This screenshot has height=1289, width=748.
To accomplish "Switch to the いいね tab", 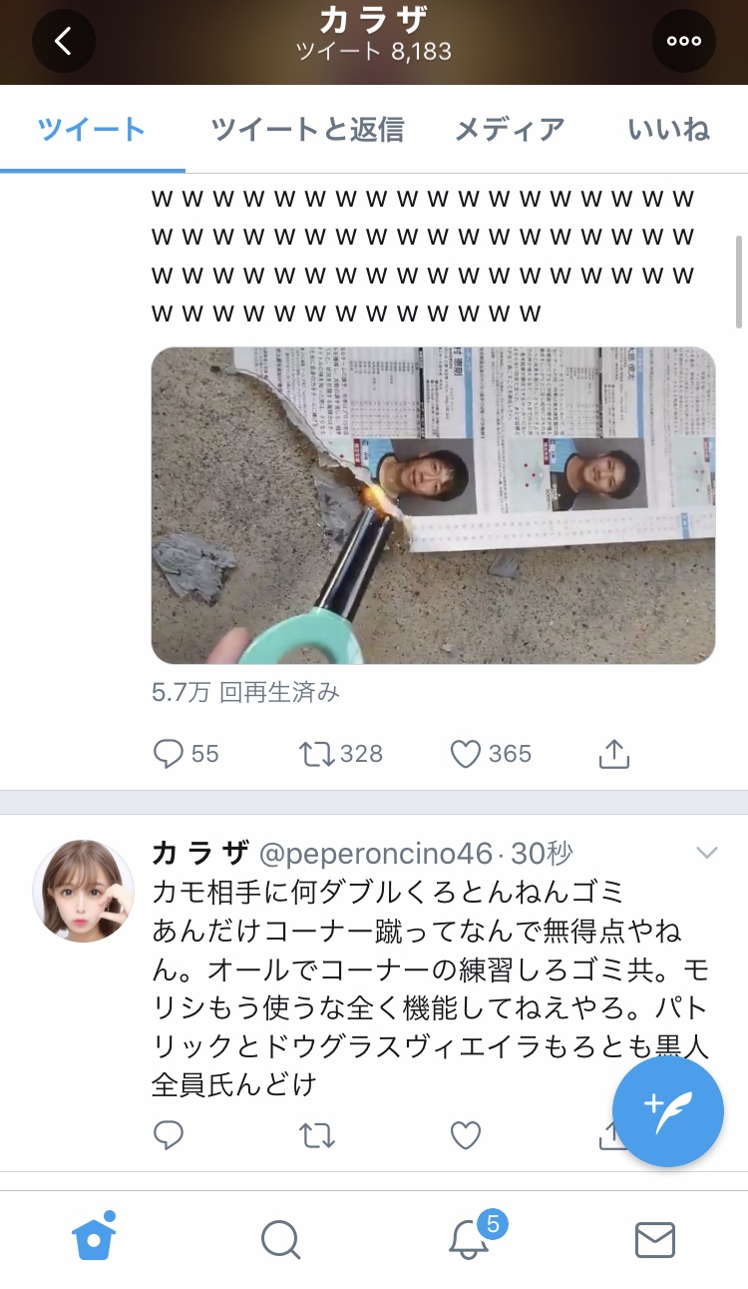I will click(668, 129).
